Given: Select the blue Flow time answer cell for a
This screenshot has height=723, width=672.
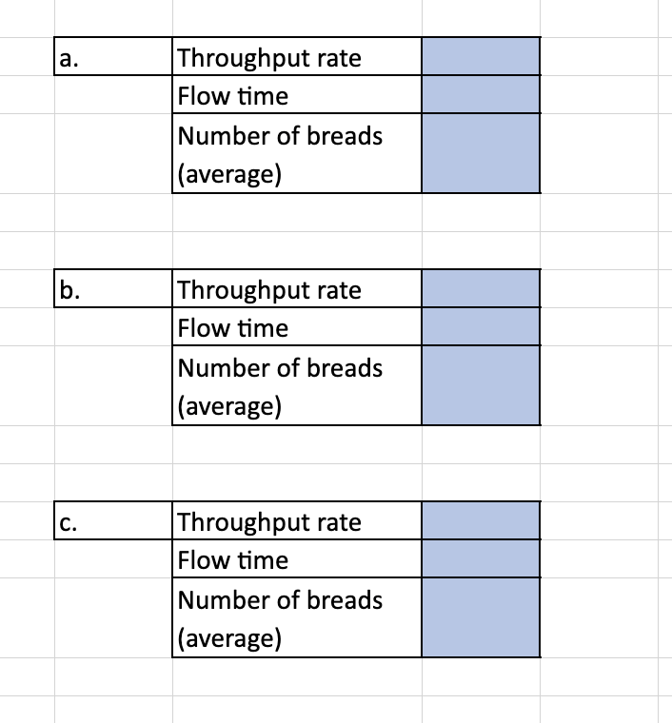Looking at the screenshot, I should click(481, 94).
